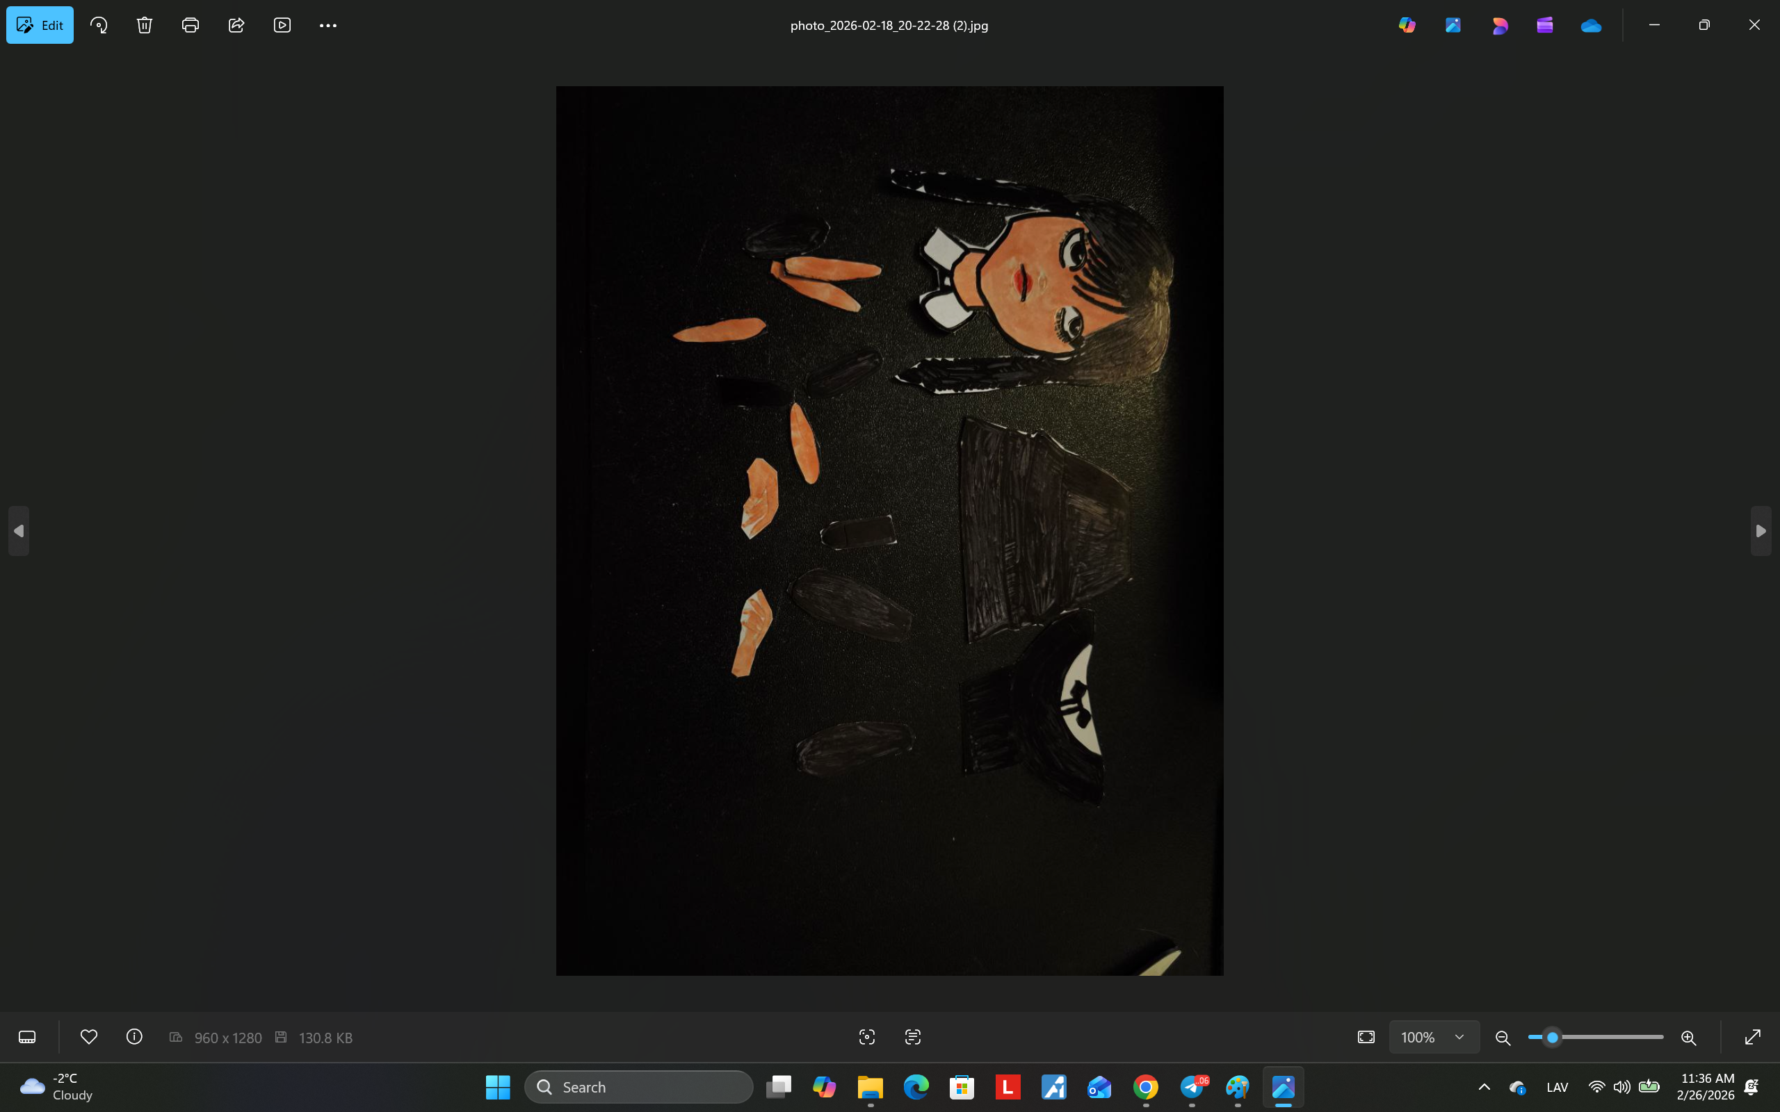
Task: Open the three-dots See more menu
Action: [328, 25]
